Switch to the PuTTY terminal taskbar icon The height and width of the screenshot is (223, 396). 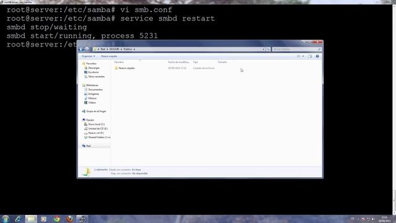82,219
